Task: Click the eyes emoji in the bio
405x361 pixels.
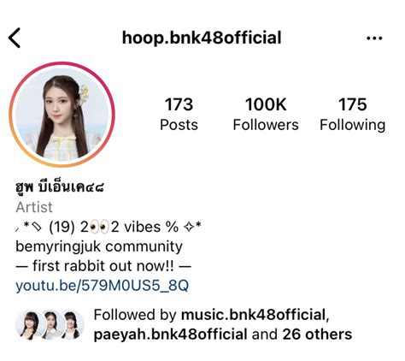Action: (99, 228)
